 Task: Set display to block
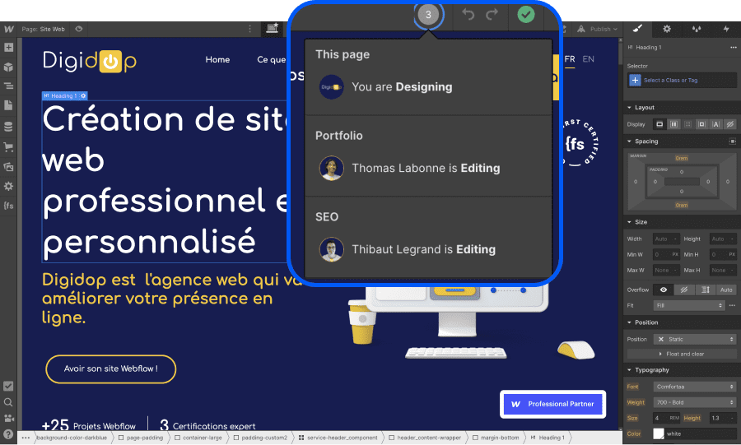[x=659, y=124]
